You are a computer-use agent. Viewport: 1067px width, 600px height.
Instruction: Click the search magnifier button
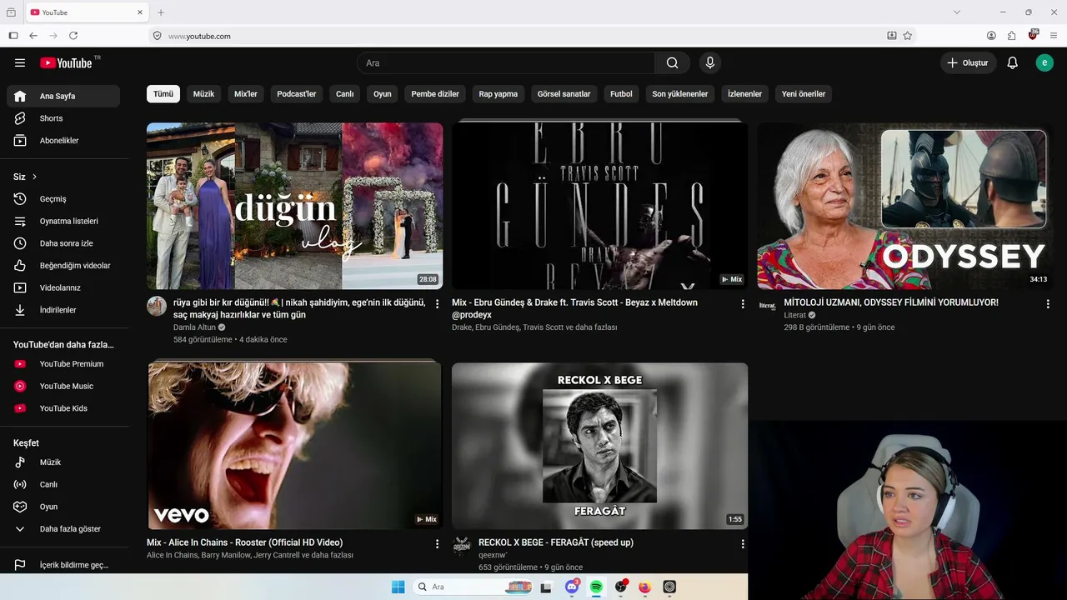click(x=673, y=62)
